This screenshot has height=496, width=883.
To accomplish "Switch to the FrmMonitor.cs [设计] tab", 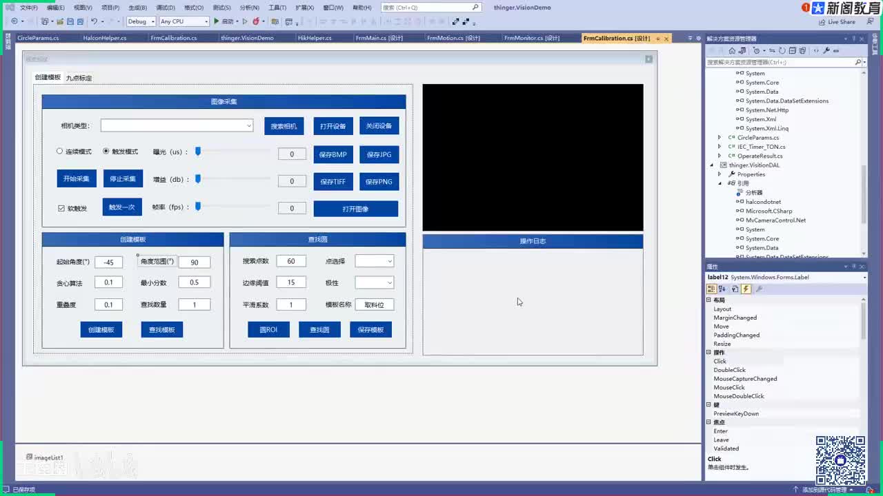I will (x=532, y=38).
